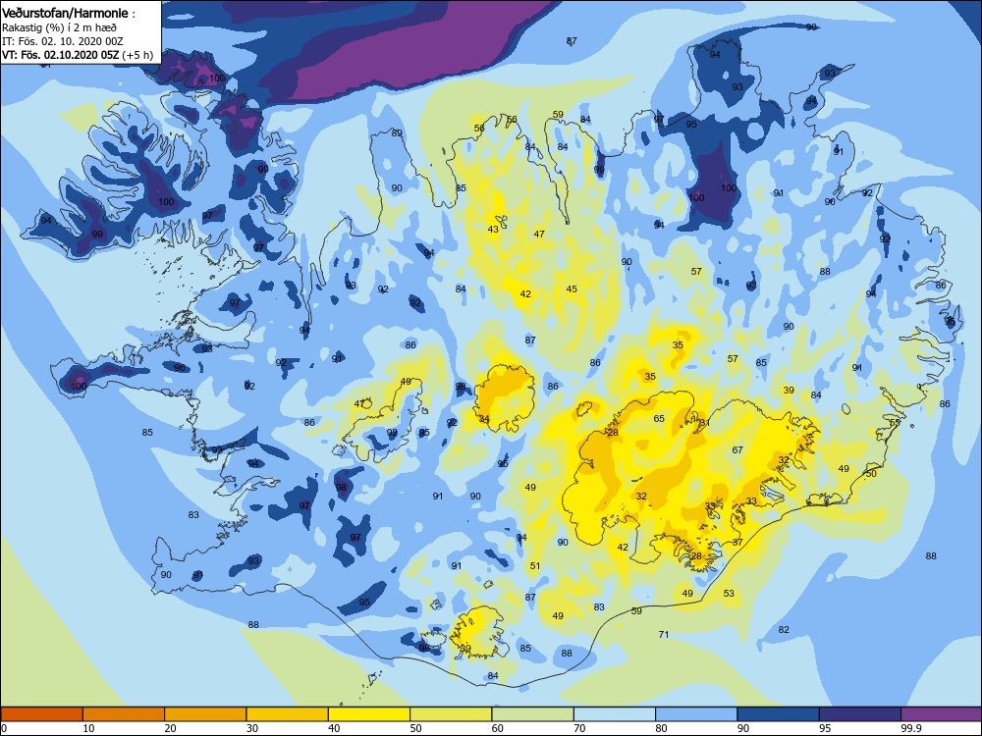Click the legend tick label 99.9

click(910, 728)
